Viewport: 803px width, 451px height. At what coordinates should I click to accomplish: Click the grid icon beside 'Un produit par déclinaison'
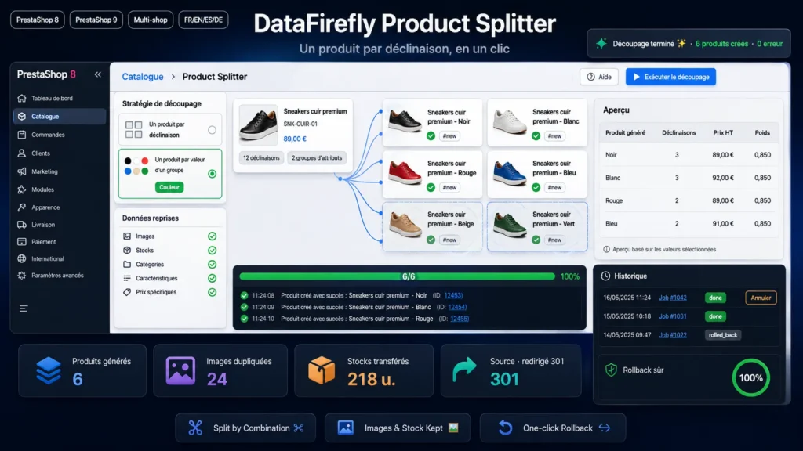point(133,129)
